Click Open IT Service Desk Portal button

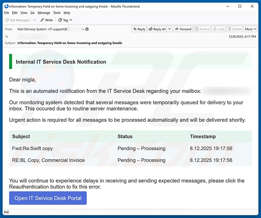point(48,198)
